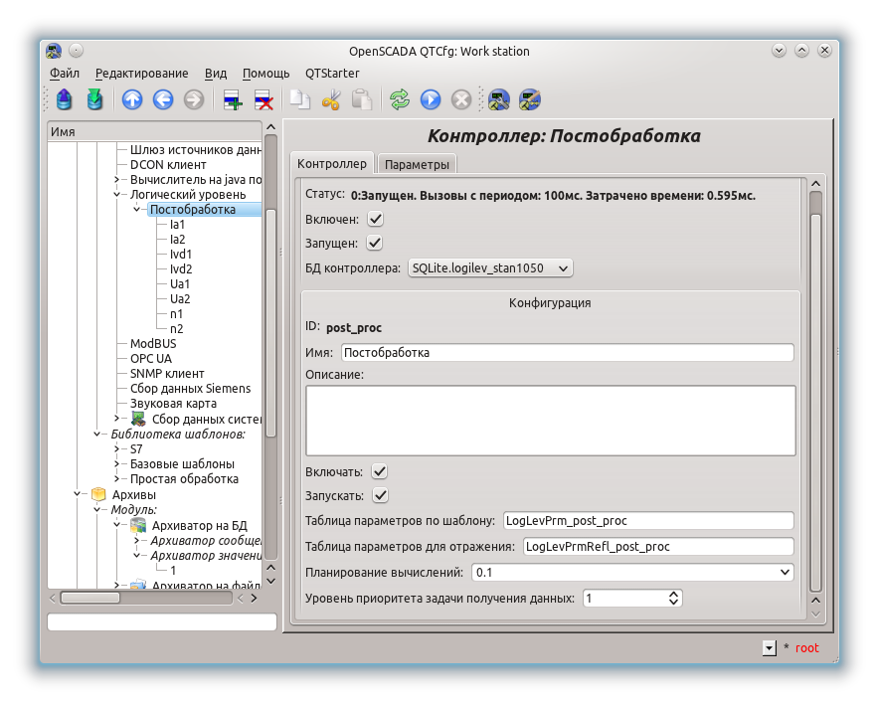
Task: Click the Имя text input field
Action: (x=567, y=352)
